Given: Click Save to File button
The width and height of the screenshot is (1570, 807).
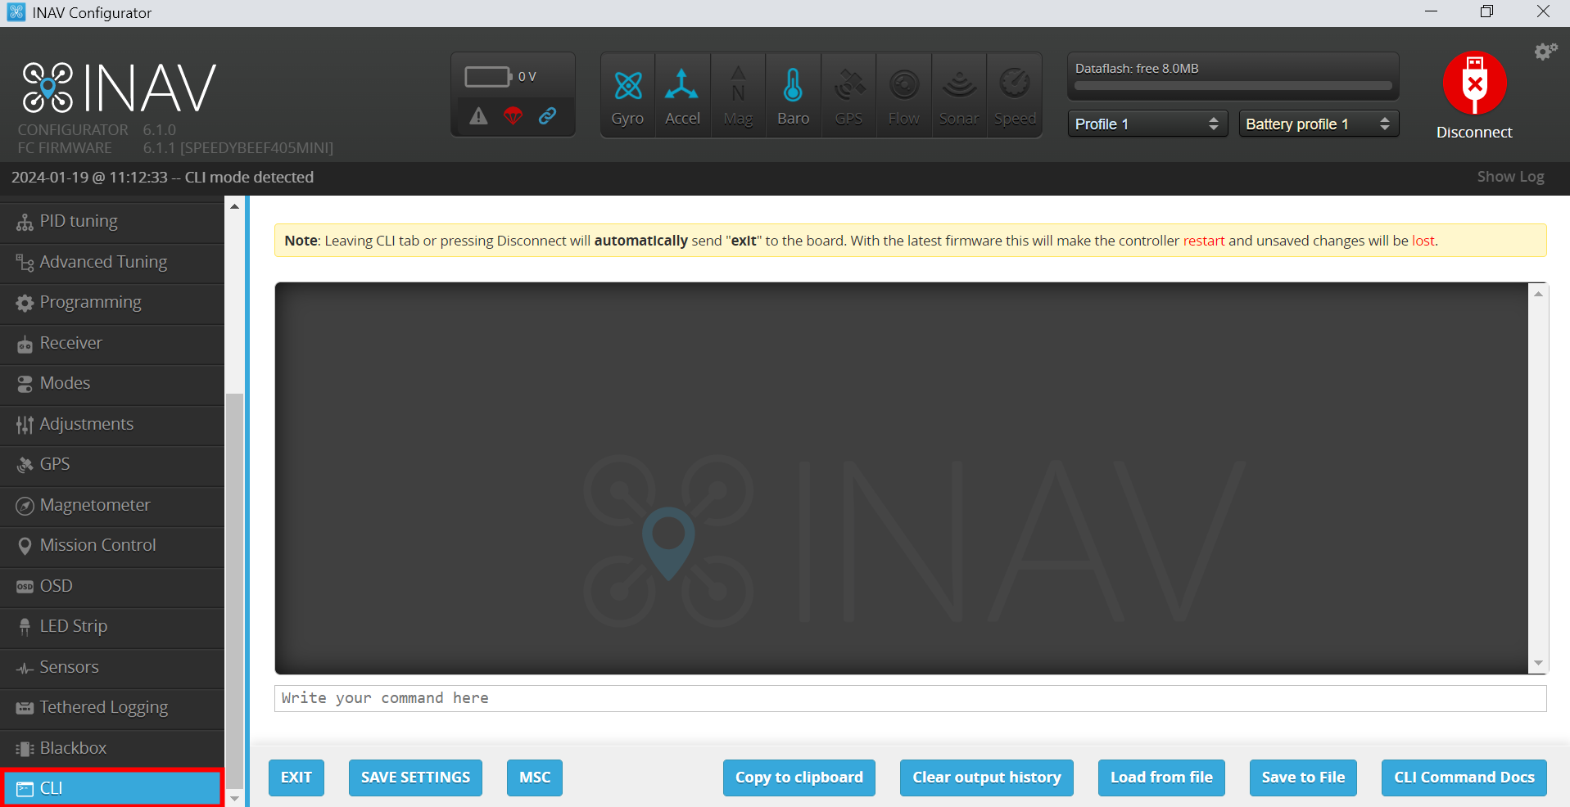Looking at the screenshot, I should coord(1303,778).
